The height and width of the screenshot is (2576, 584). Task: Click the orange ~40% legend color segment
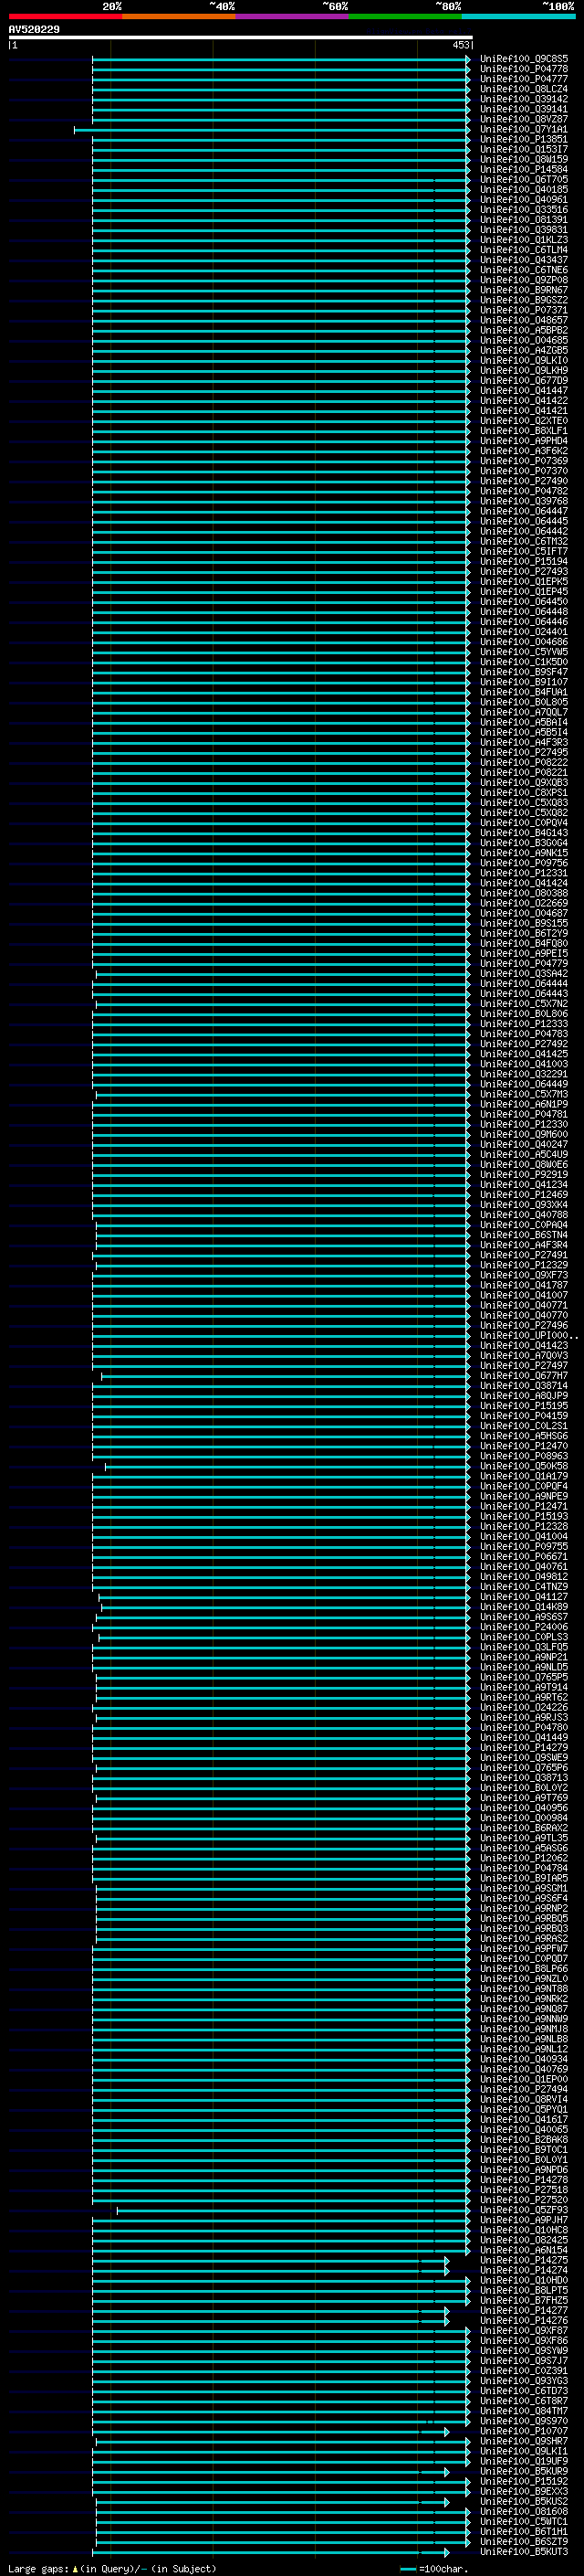pos(179,16)
